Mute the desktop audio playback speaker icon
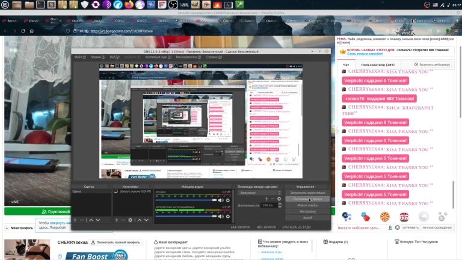This screenshot has width=462, height=260. (220, 215)
